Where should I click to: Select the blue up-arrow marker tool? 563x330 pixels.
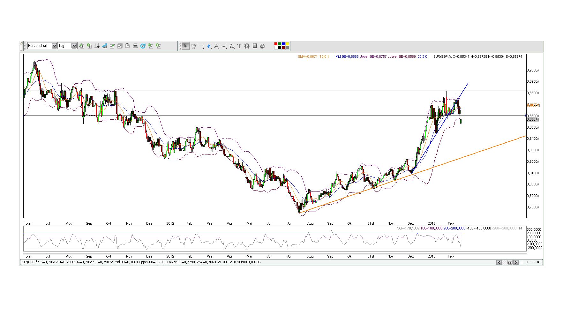point(209,46)
